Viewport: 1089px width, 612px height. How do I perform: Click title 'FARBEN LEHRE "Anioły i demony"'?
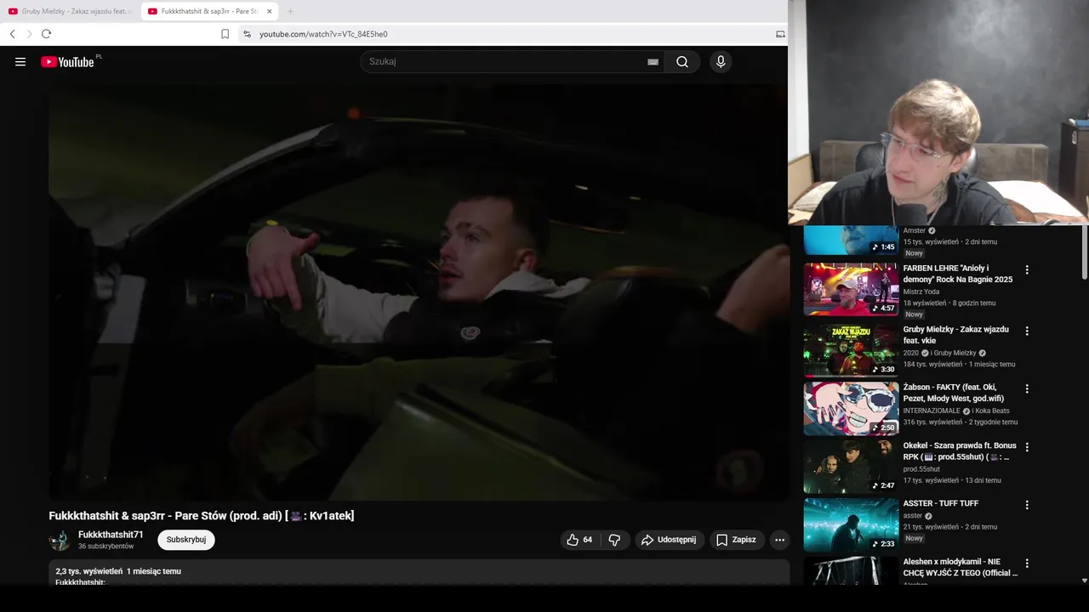click(x=958, y=274)
